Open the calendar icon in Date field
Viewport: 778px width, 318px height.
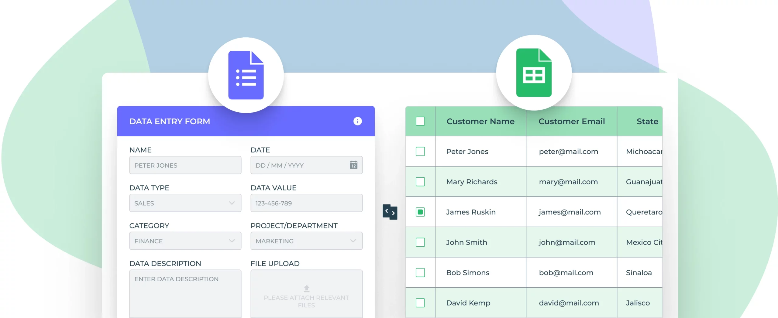pos(353,165)
